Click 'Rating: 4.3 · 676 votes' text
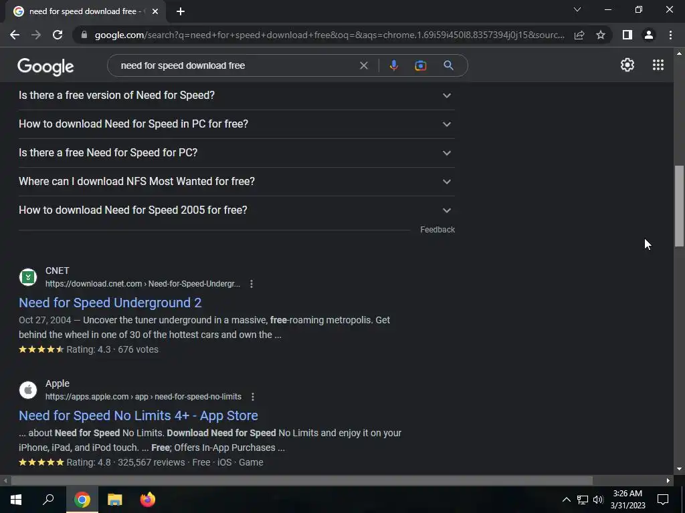 [x=112, y=349]
